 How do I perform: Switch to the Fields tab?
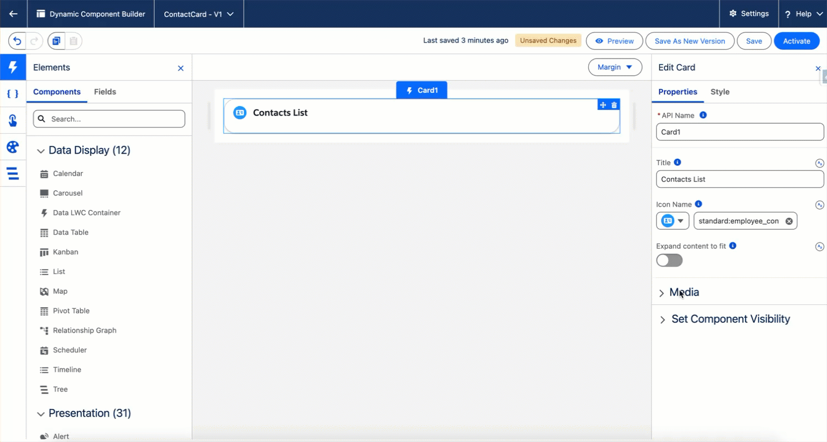(105, 92)
